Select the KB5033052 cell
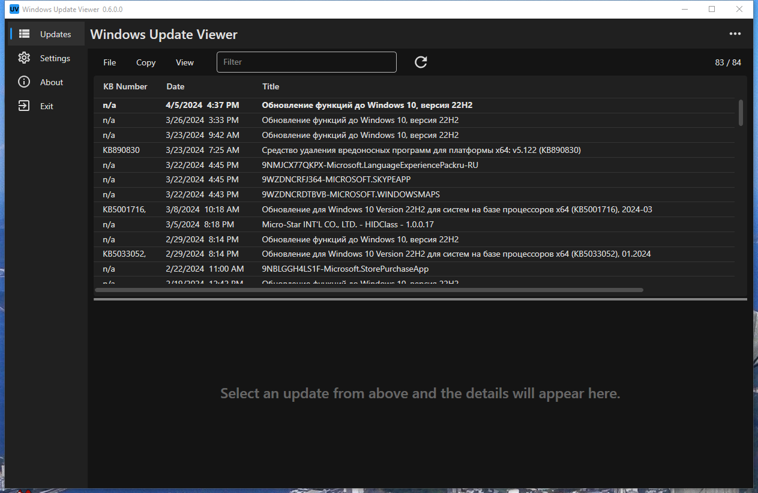Screen dimensions: 758x493 coord(124,254)
